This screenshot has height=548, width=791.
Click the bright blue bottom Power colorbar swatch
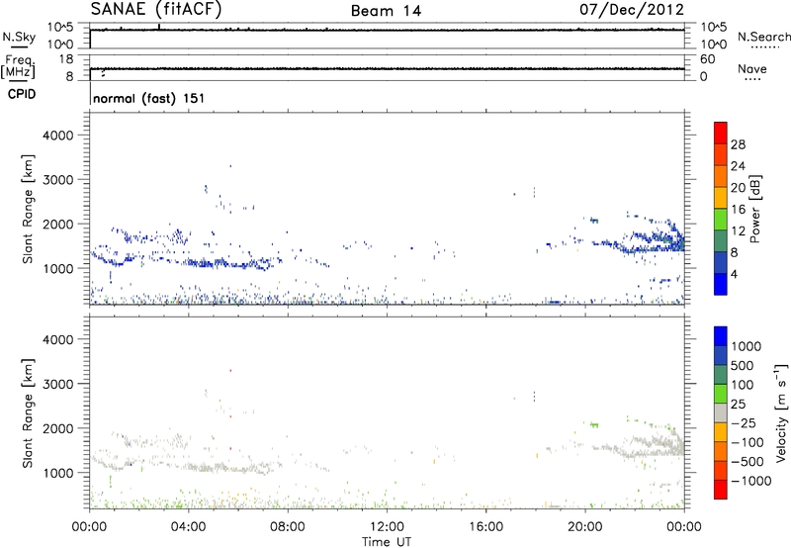click(721, 284)
